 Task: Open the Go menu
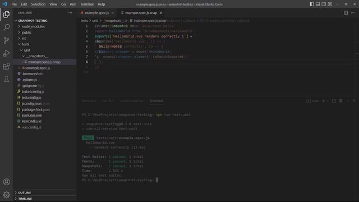click(x=63, y=4)
